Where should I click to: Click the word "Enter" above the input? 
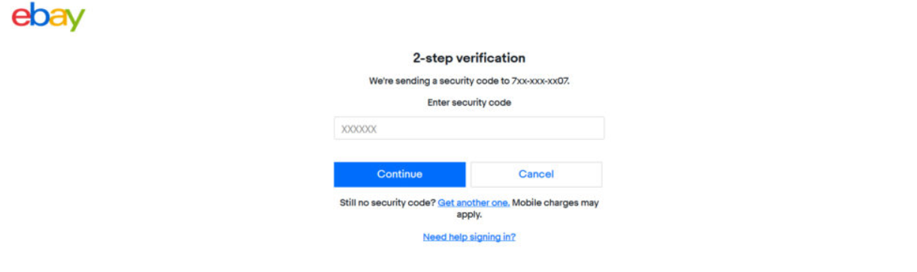point(438,103)
